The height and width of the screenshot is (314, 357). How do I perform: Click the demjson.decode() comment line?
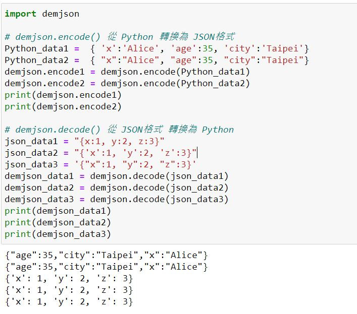[x=119, y=130]
